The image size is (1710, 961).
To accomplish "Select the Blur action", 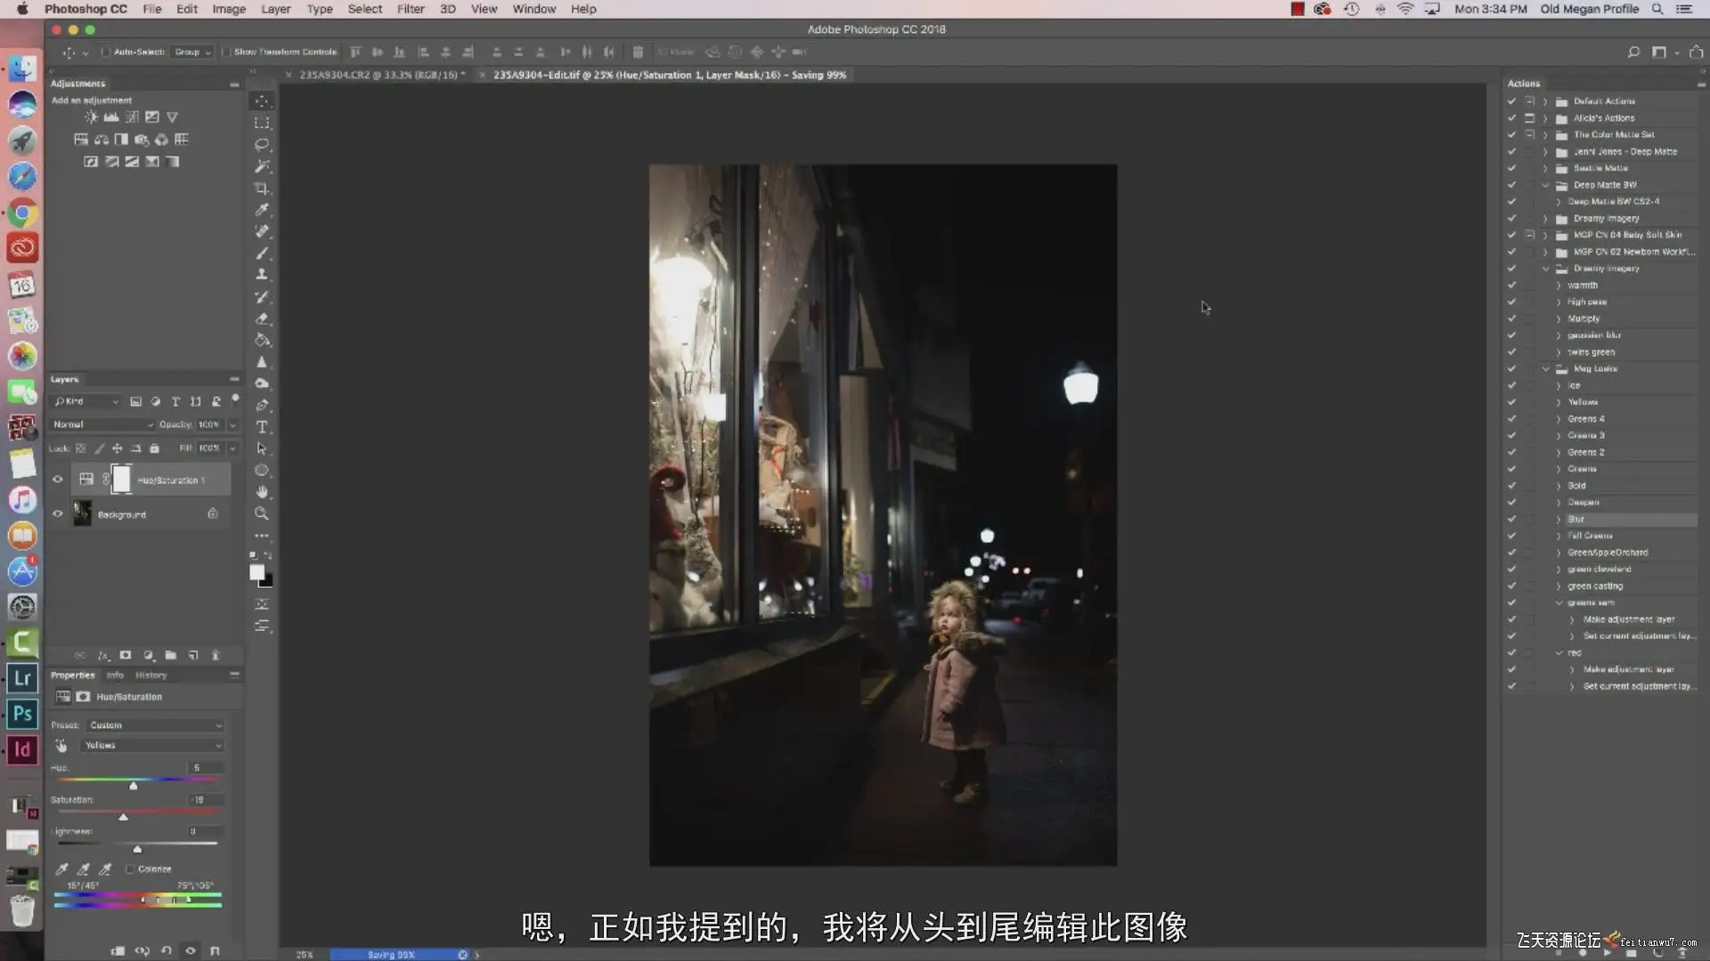I will click(1576, 519).
